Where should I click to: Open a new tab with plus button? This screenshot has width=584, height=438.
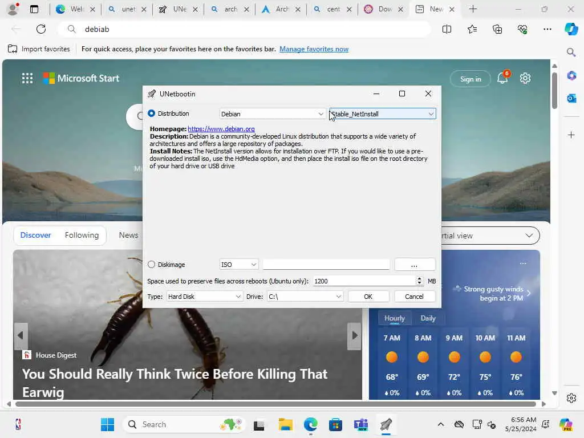(x=473, y=9)
